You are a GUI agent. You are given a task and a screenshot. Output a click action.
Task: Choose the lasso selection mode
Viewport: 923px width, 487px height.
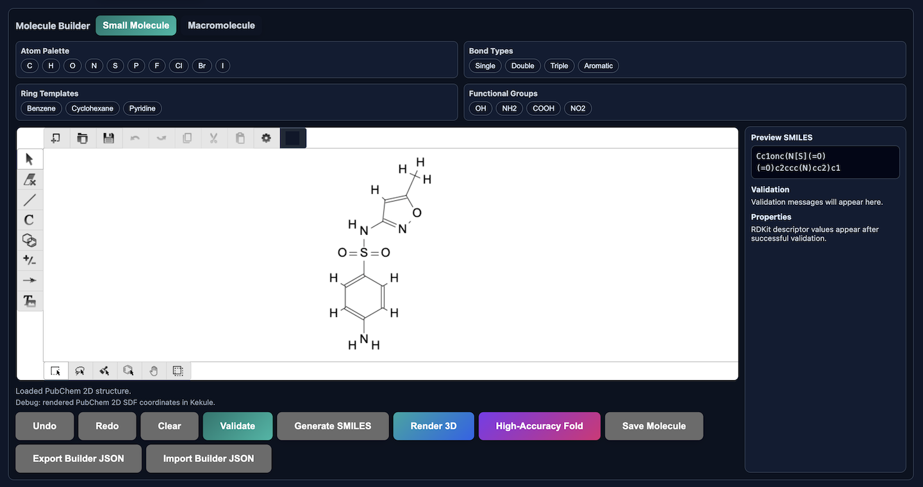(80, 371)
